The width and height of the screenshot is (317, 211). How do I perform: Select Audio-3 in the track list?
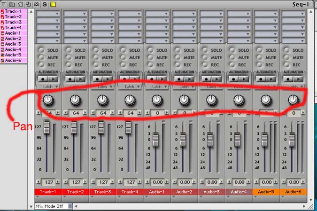coord(13,44)
